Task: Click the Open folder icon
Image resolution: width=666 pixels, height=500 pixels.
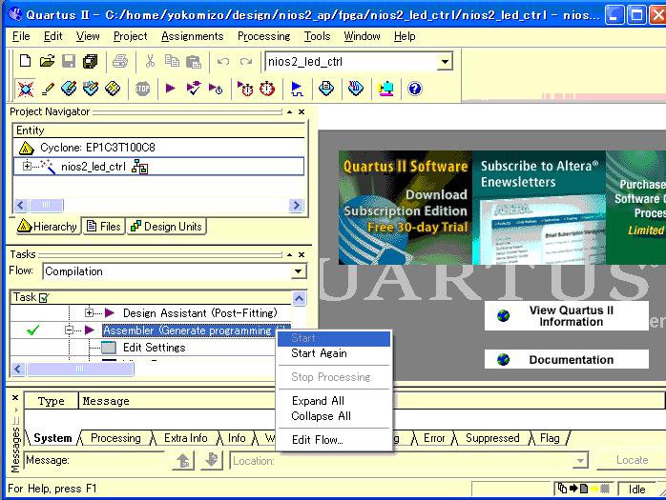Action: click(x=47, y=62)
